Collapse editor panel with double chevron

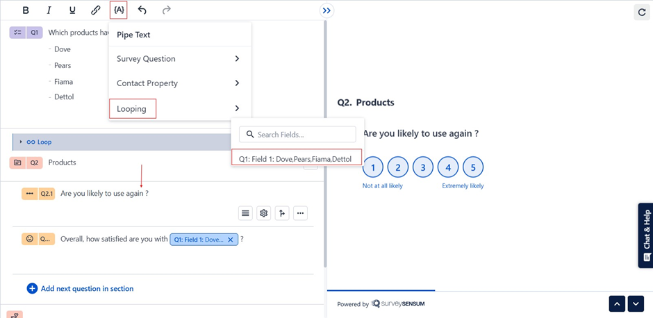point(327,10)
